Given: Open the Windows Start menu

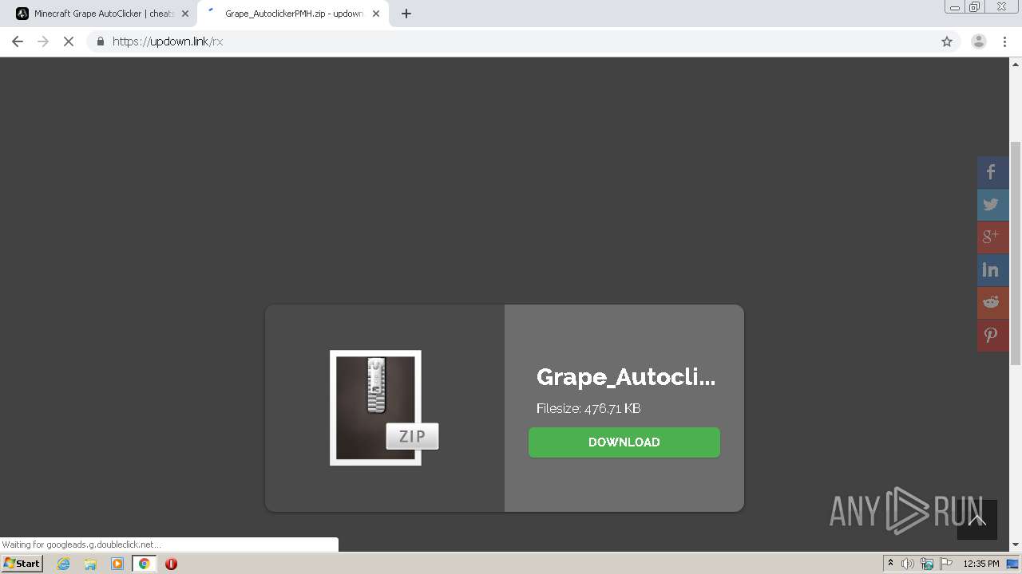Looking at the screenshot, I should [22, 564].
